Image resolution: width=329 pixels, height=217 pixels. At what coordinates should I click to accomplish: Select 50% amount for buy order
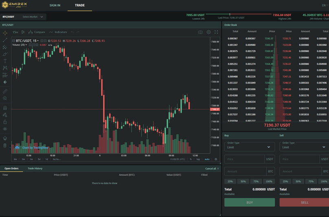[243, 181]
